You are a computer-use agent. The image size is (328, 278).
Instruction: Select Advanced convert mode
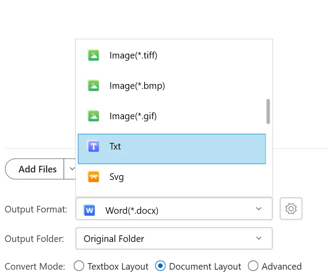tap(275, 266)
